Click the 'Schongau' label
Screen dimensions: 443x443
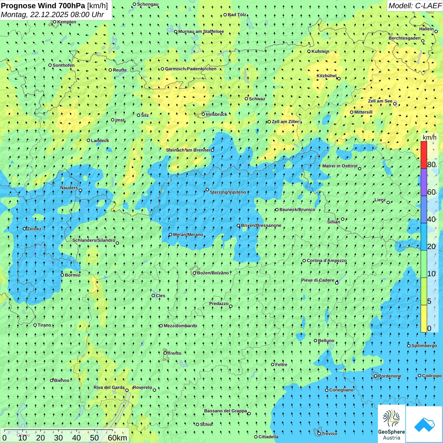(x=148, y=4)
